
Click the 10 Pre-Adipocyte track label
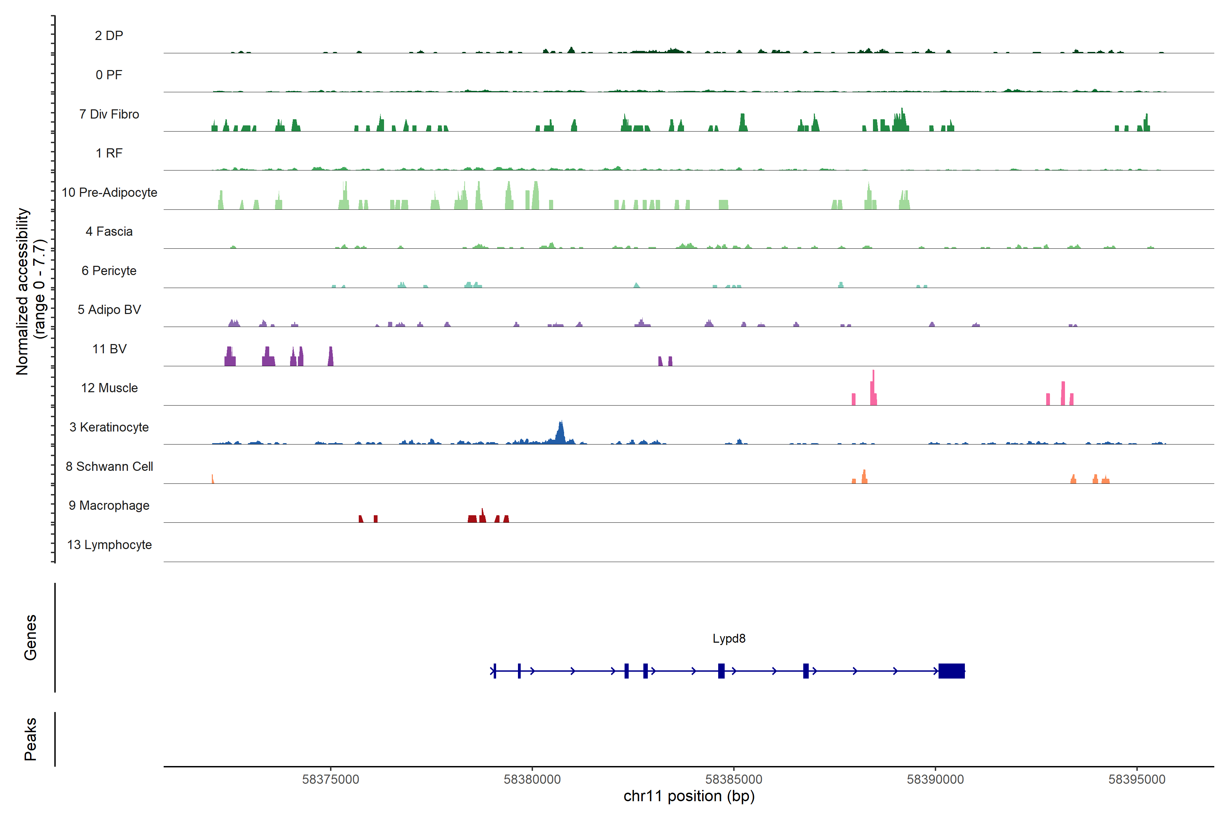109,192
